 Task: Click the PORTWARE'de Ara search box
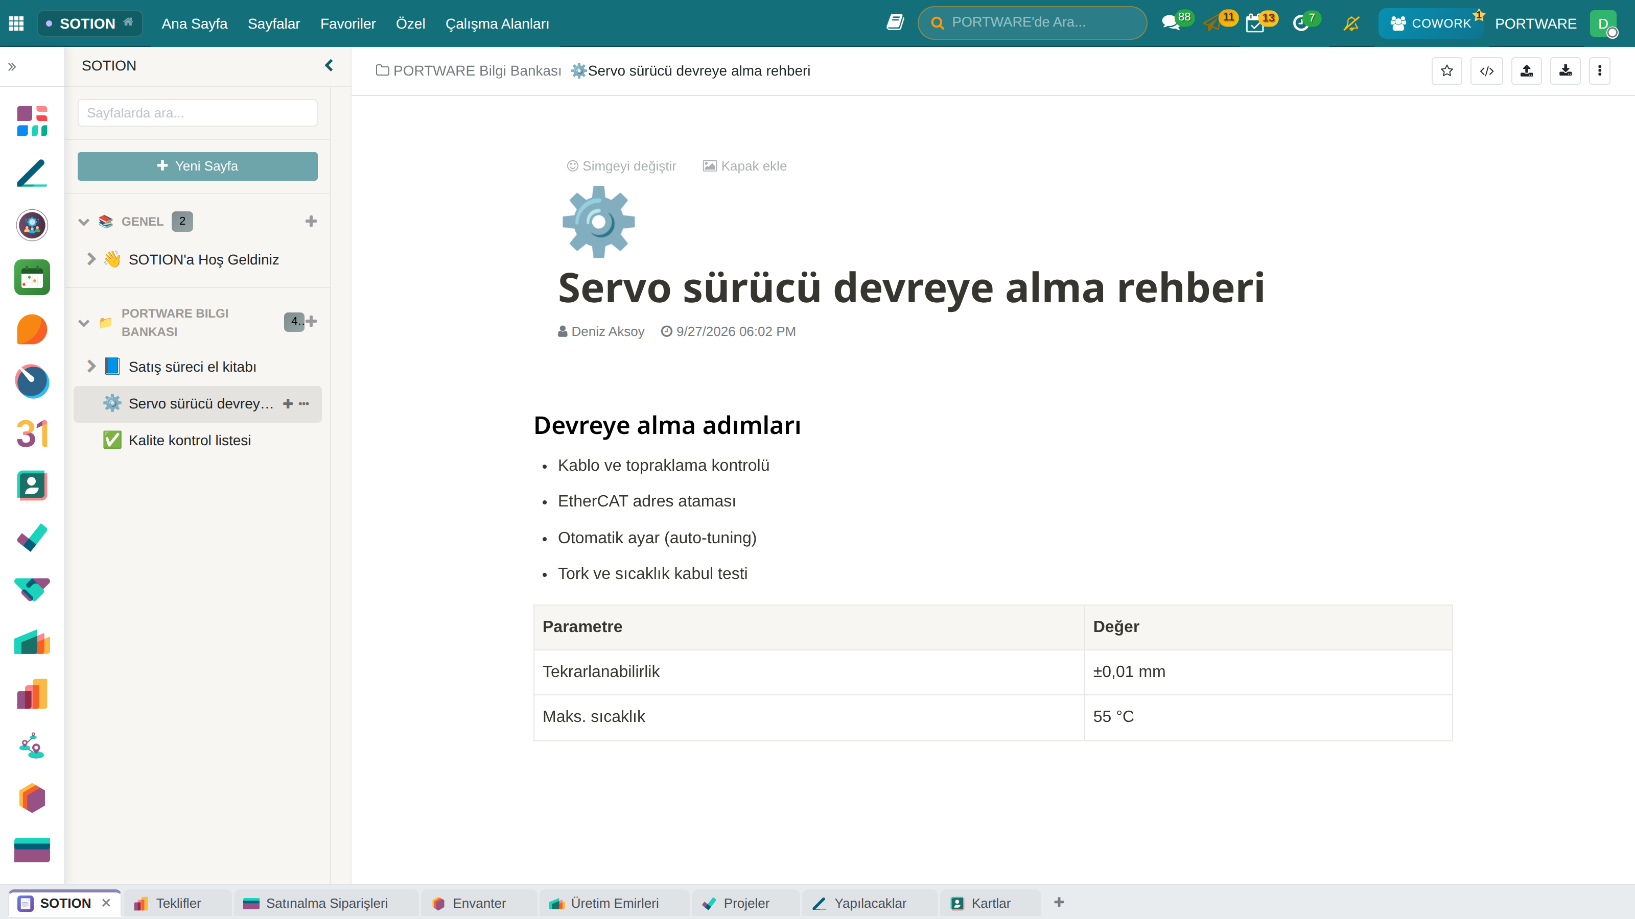[x=1032, y=23]
